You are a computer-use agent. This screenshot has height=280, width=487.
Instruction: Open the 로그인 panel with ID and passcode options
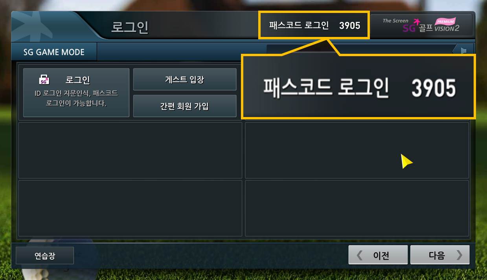pyautogui.click(x=76, y=93)
